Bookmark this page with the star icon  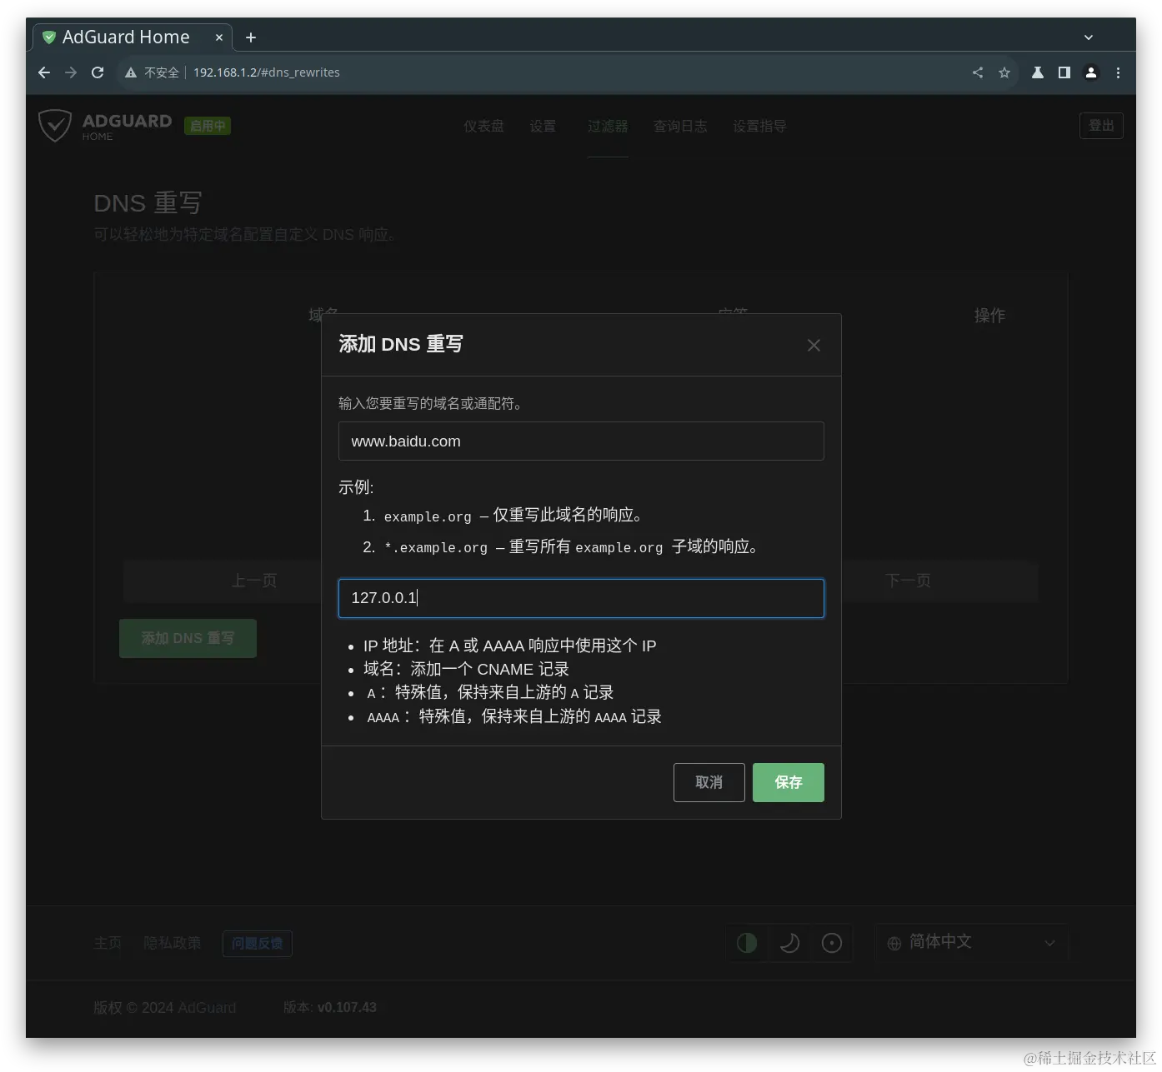(1004, 72)
